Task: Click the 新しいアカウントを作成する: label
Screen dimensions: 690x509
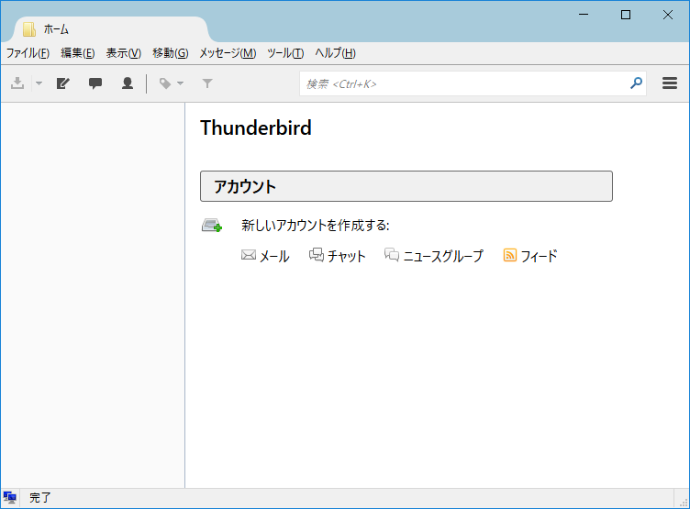Action: pos(315,226)
